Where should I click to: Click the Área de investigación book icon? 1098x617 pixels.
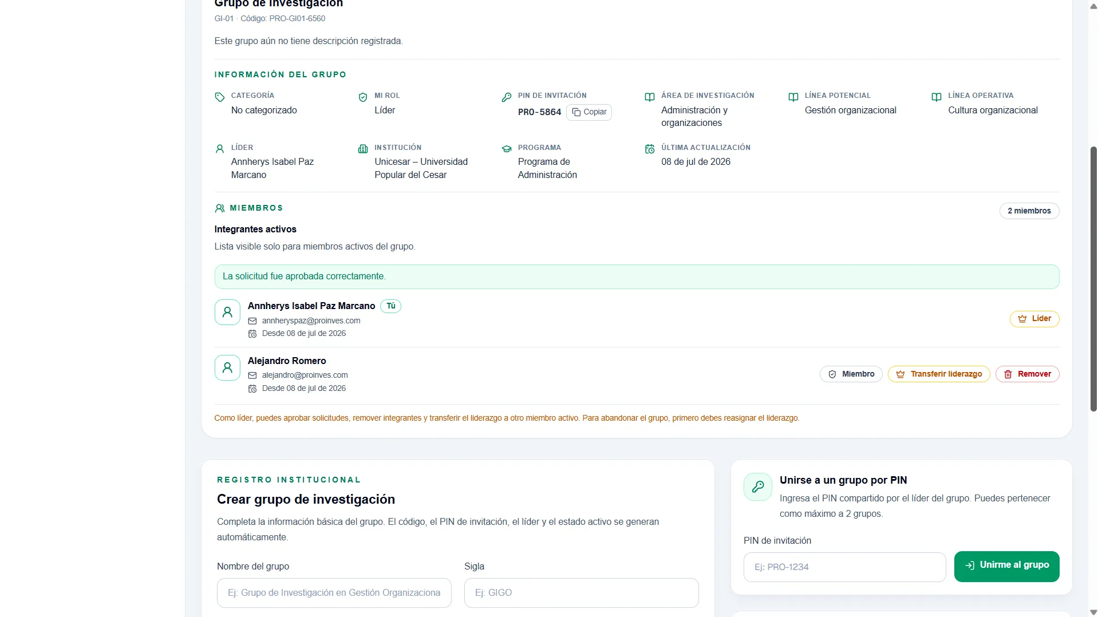(x=650, y=97)
